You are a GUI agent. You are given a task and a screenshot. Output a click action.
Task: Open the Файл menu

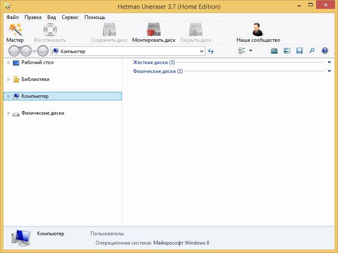click(x=12, y=17)
